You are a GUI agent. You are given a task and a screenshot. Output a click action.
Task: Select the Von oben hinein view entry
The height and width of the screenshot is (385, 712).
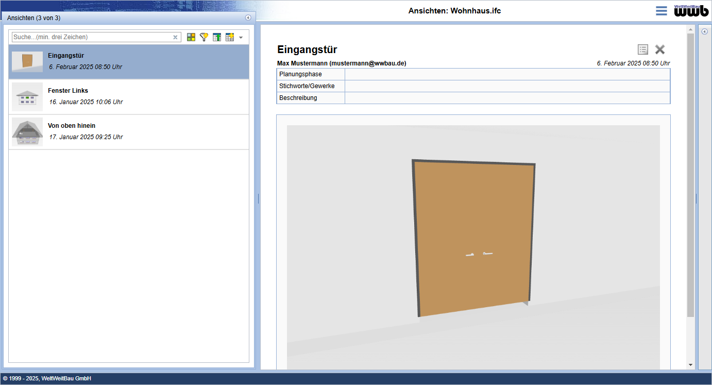click(x=129, y=132)
